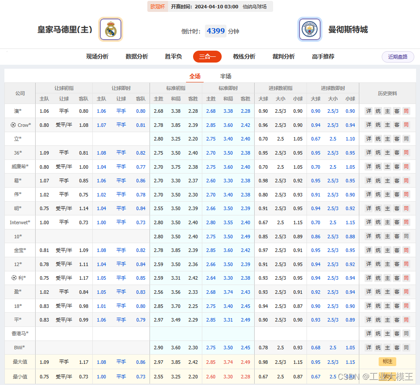The height and width of the screenshot is (385, 420).
Task: Open the 教练分析 tab
Action: click(x=244, y=57)
